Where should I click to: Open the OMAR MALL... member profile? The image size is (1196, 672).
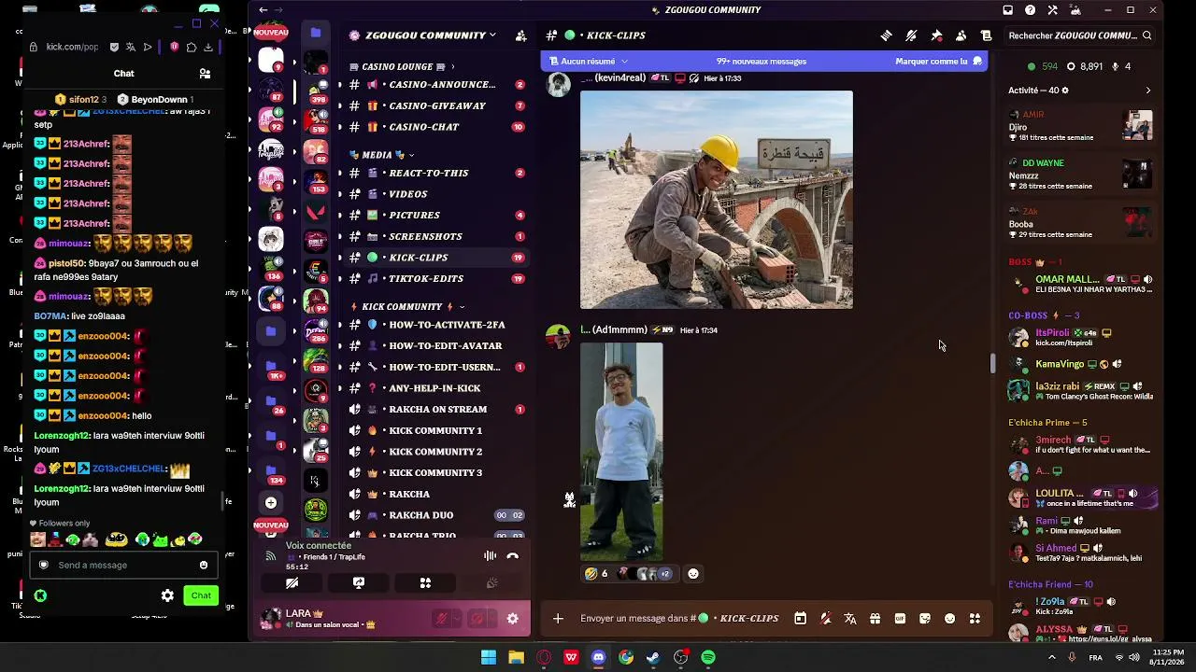pyautogui.click(x=1082, y=284)
